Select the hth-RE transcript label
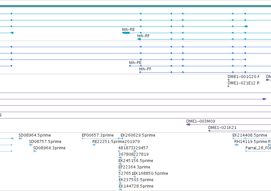Screen dimensions: 271x191 pyautogui.click(x=128, y=30)
